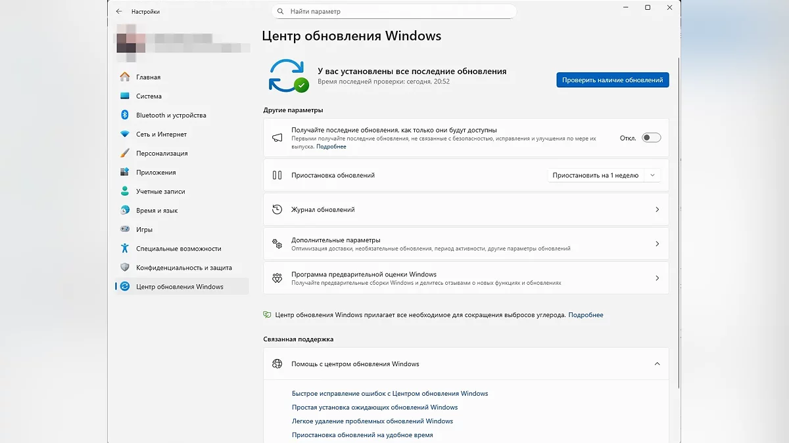This screenshot has width=789, height=443.
Task: Collapse the Помощь с центром обновления Windows section
Action: [x=657, y=363]
